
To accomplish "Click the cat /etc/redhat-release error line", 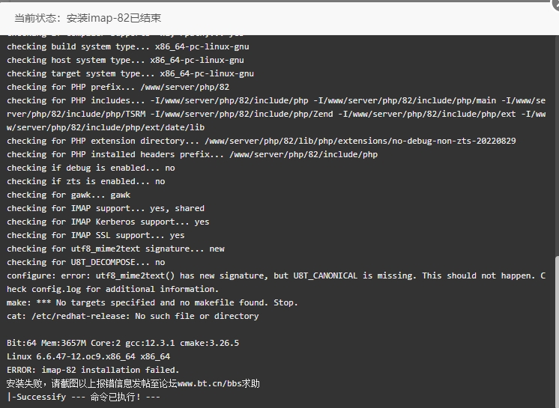I will pos(133,316).
